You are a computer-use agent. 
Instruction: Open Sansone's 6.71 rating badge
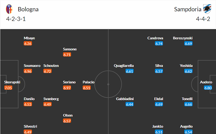coord(67,55)
